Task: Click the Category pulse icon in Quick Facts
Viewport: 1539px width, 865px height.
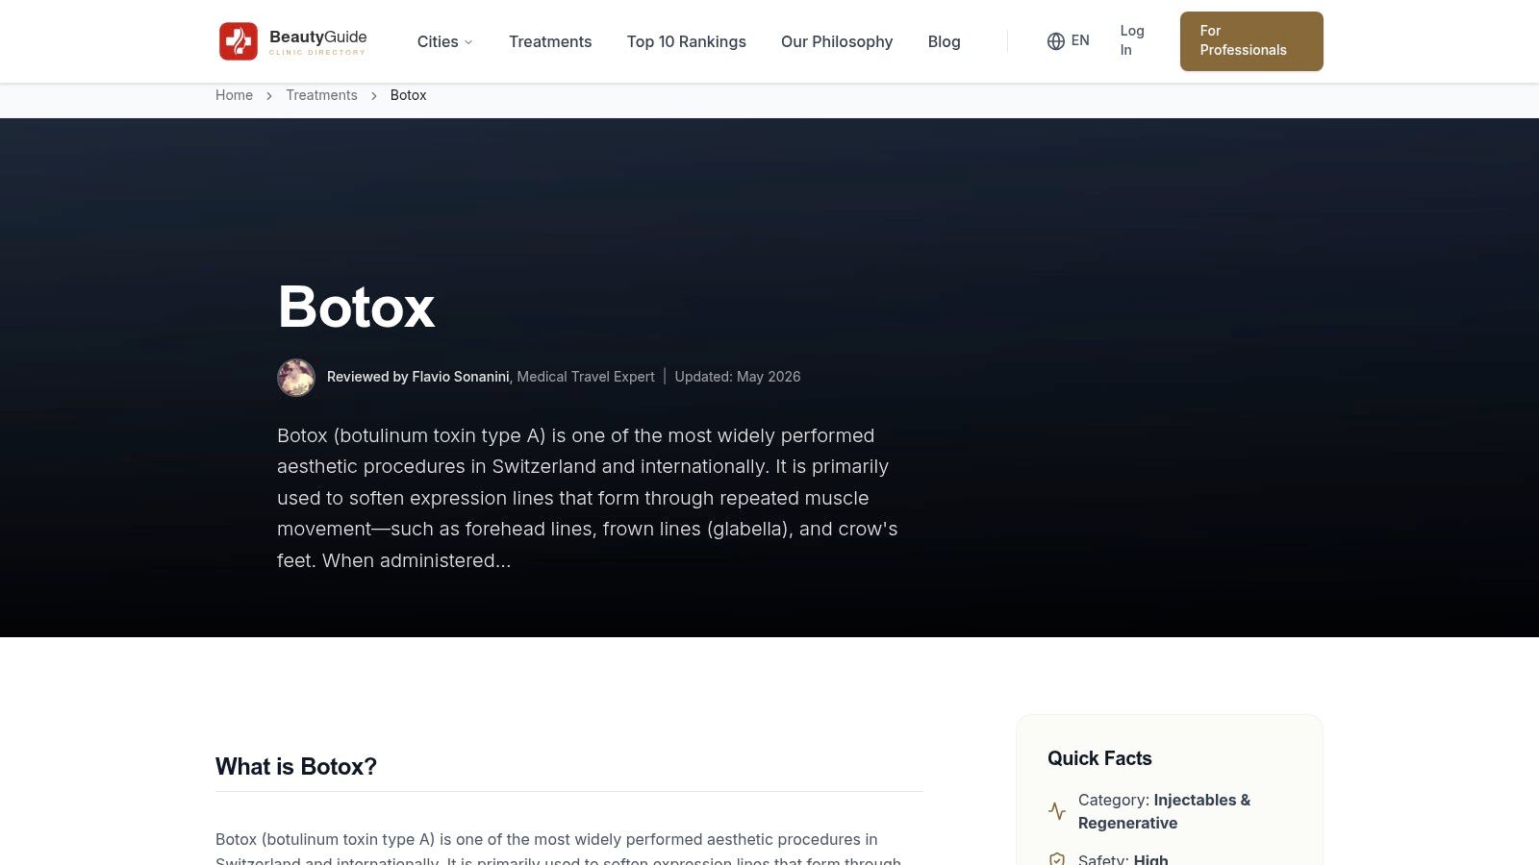Action: pos(1057,811)
